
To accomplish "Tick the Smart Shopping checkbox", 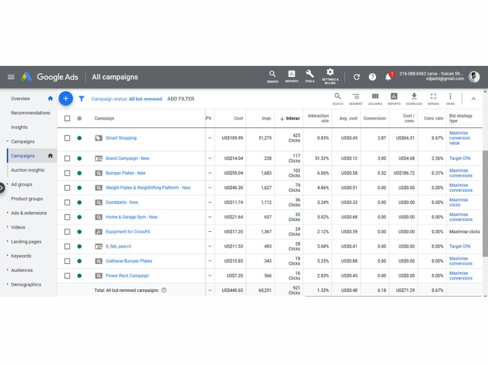I will 67,138.
